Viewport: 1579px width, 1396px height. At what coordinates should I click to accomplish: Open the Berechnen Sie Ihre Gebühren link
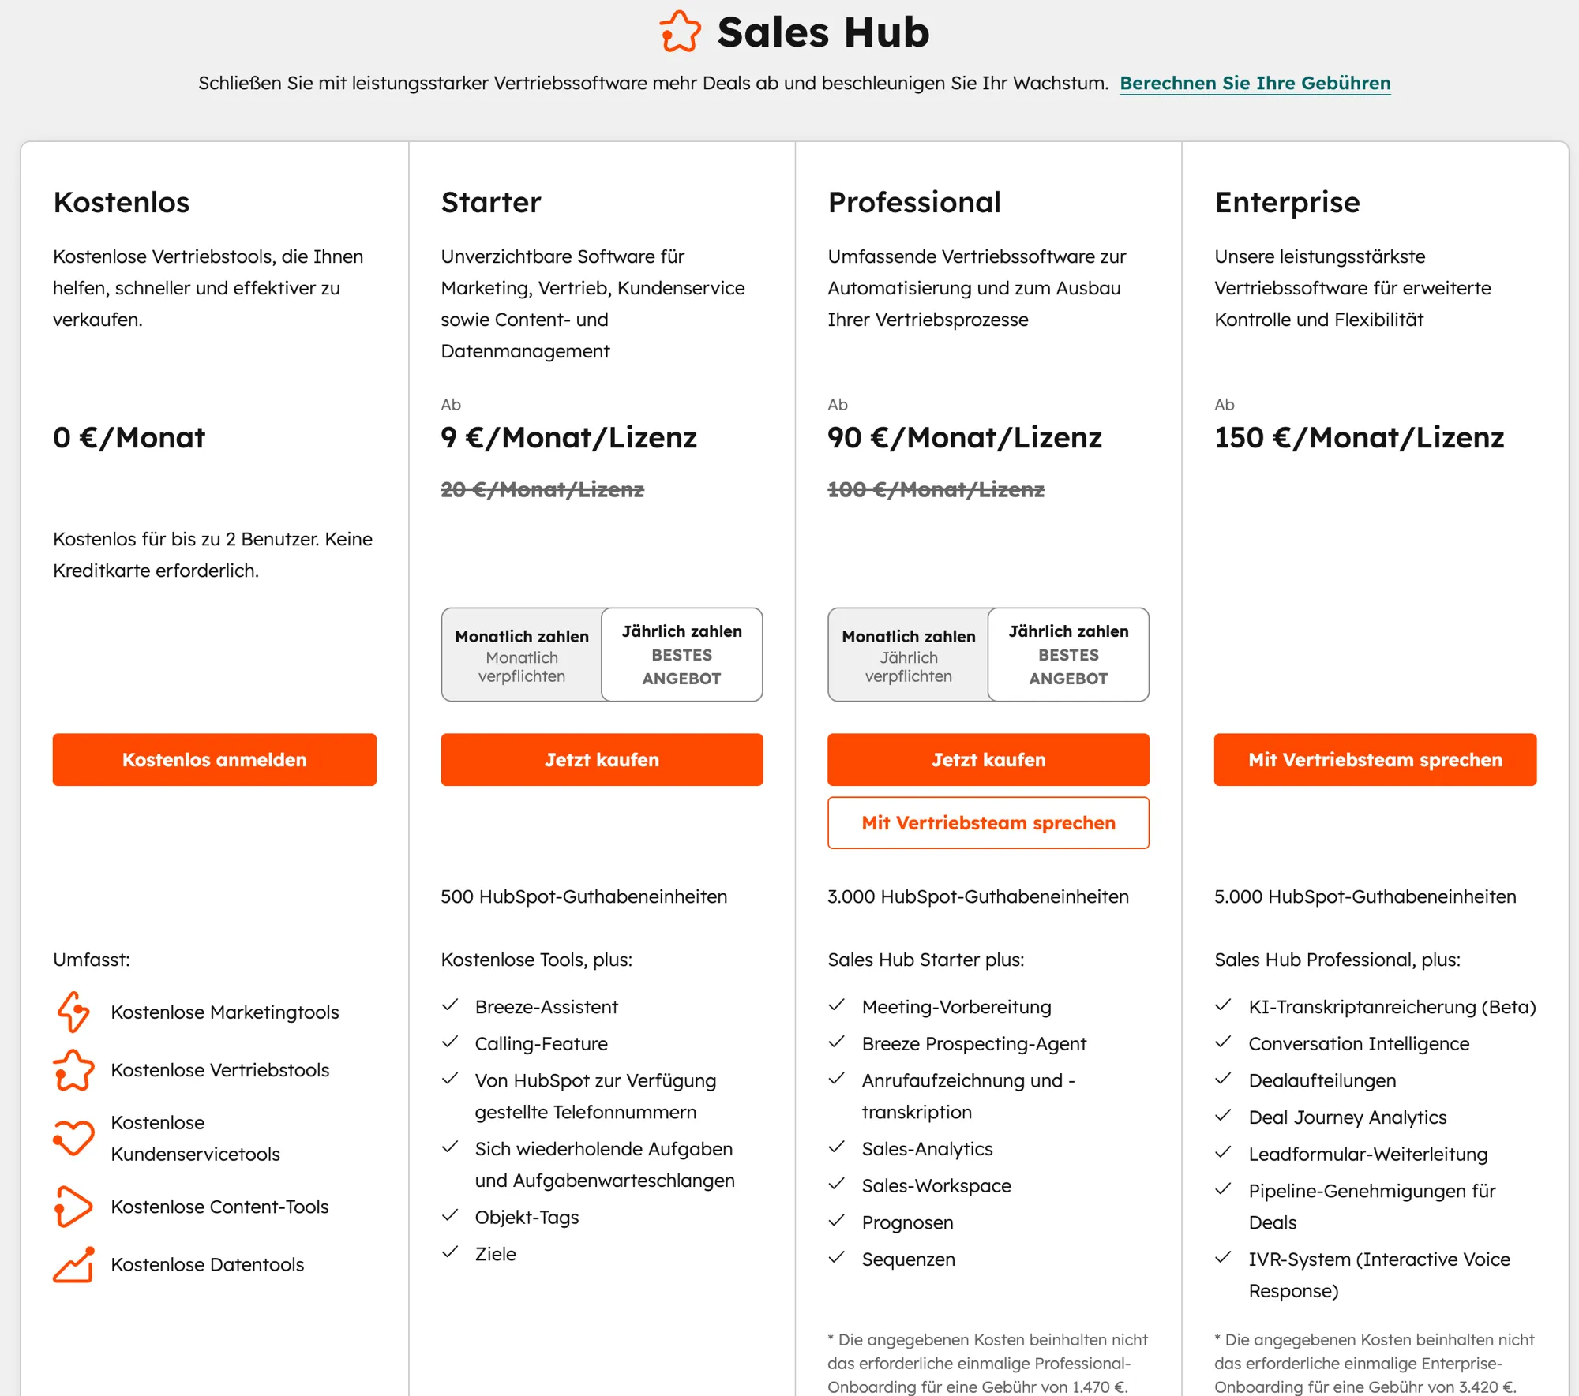tap(1255, 83)
